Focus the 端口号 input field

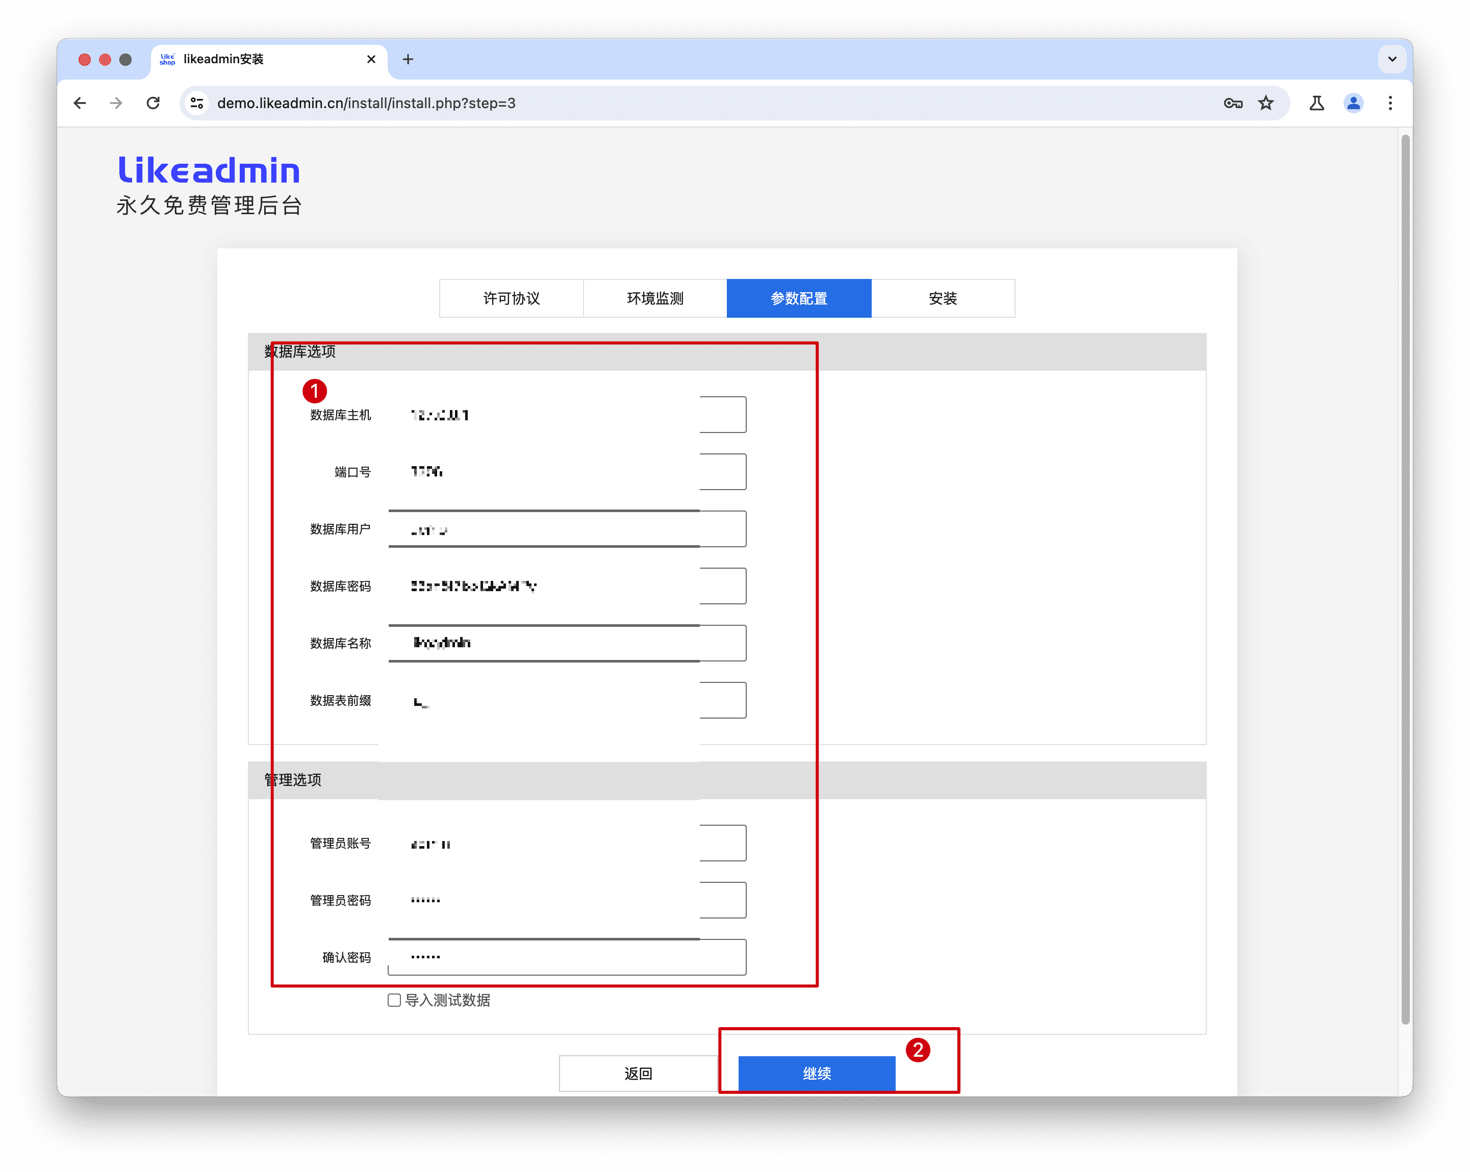567,472
